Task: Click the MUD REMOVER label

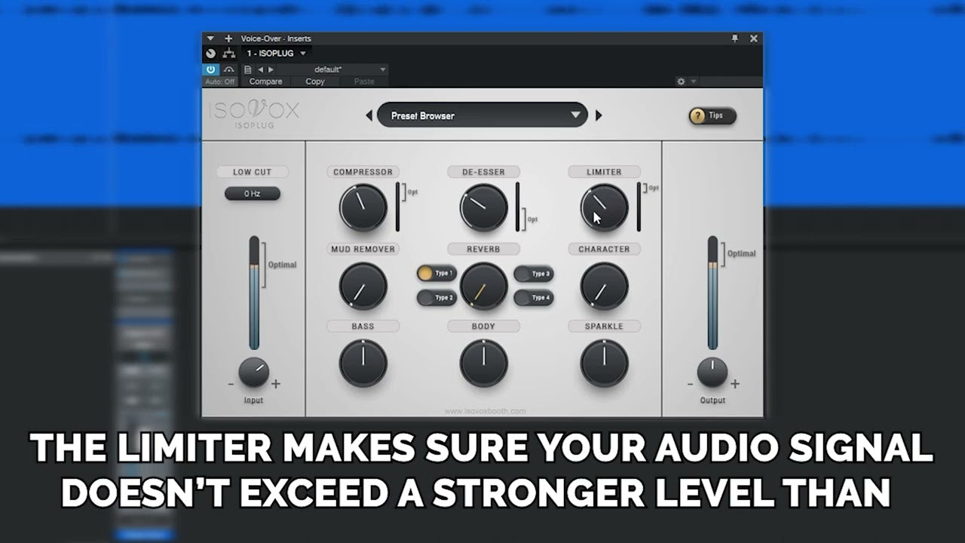Action: point(363,249)
